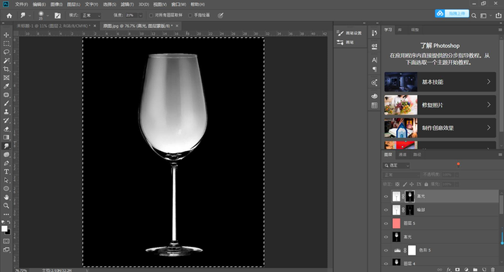Select the Crop tool
This screenshot has width=504, height=272.
tap(6, 69)
